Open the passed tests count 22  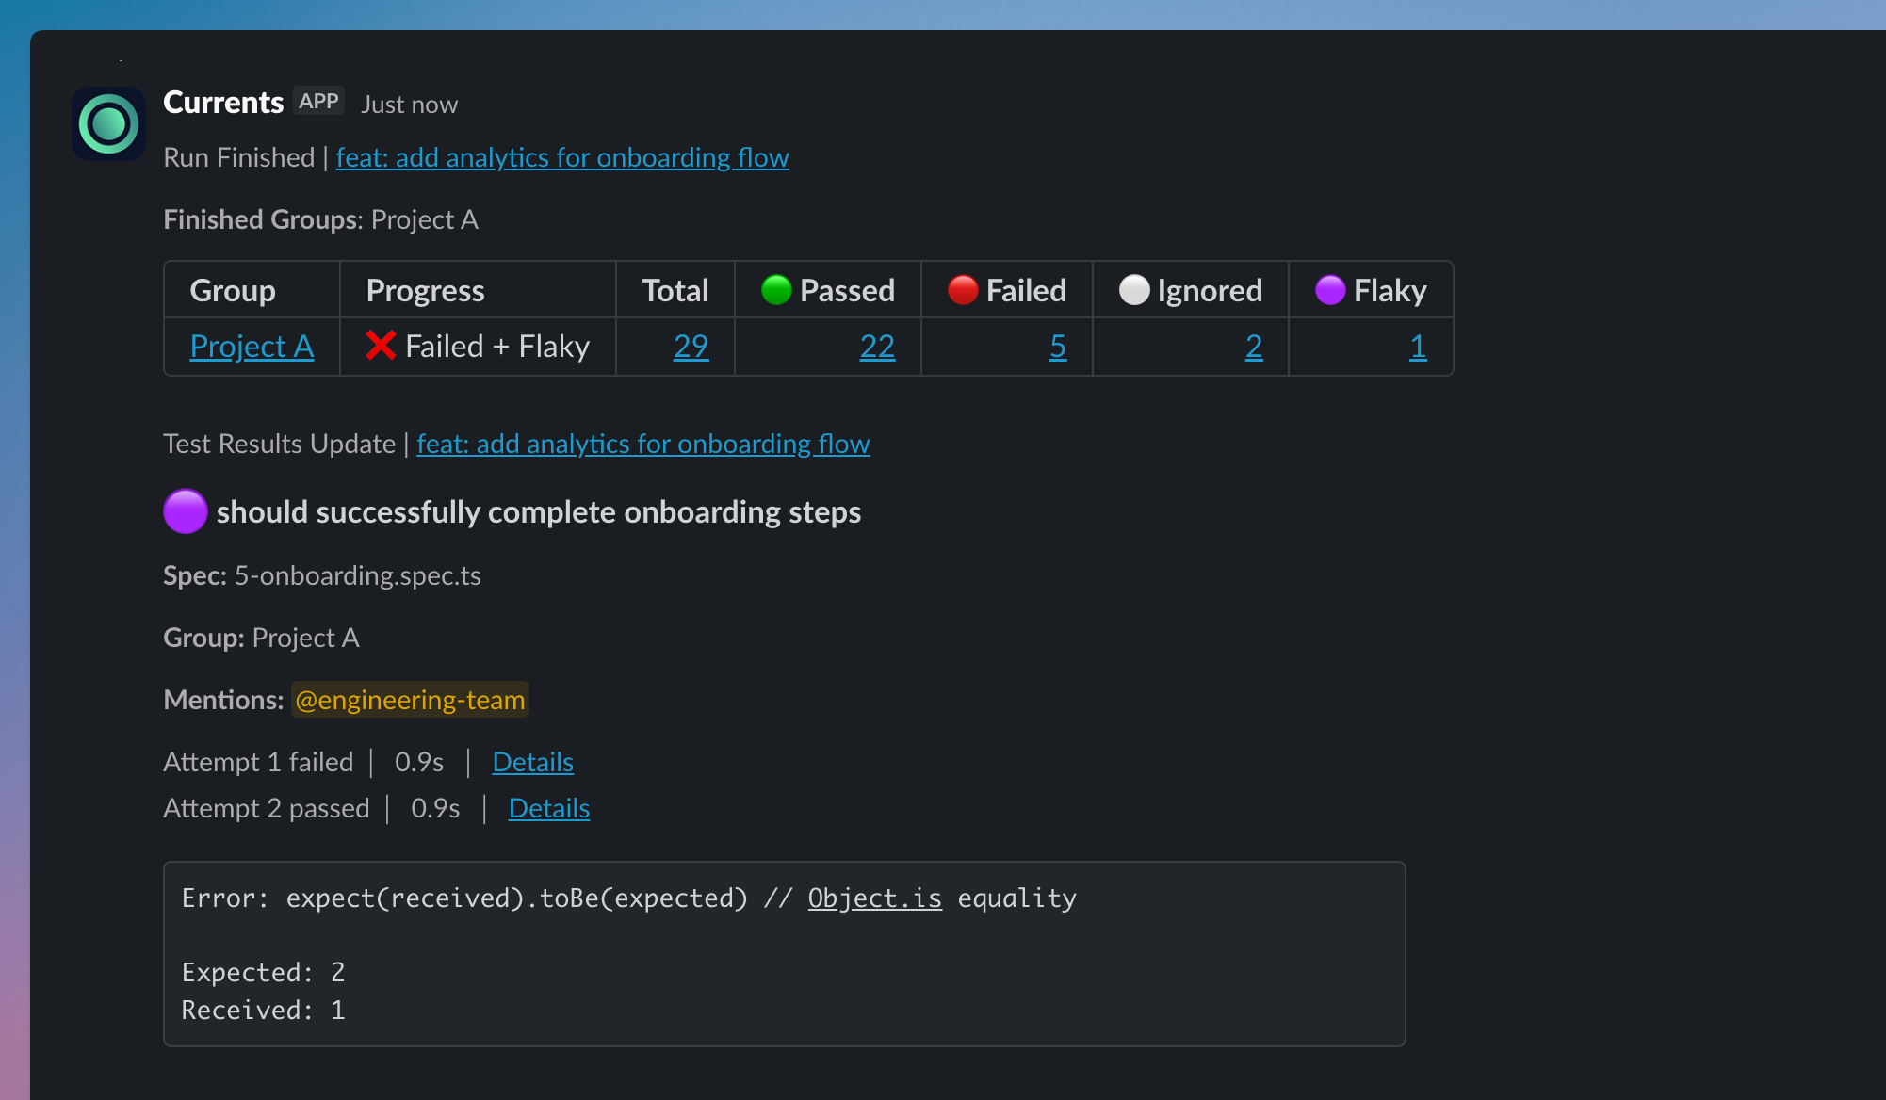coord(877,347)
